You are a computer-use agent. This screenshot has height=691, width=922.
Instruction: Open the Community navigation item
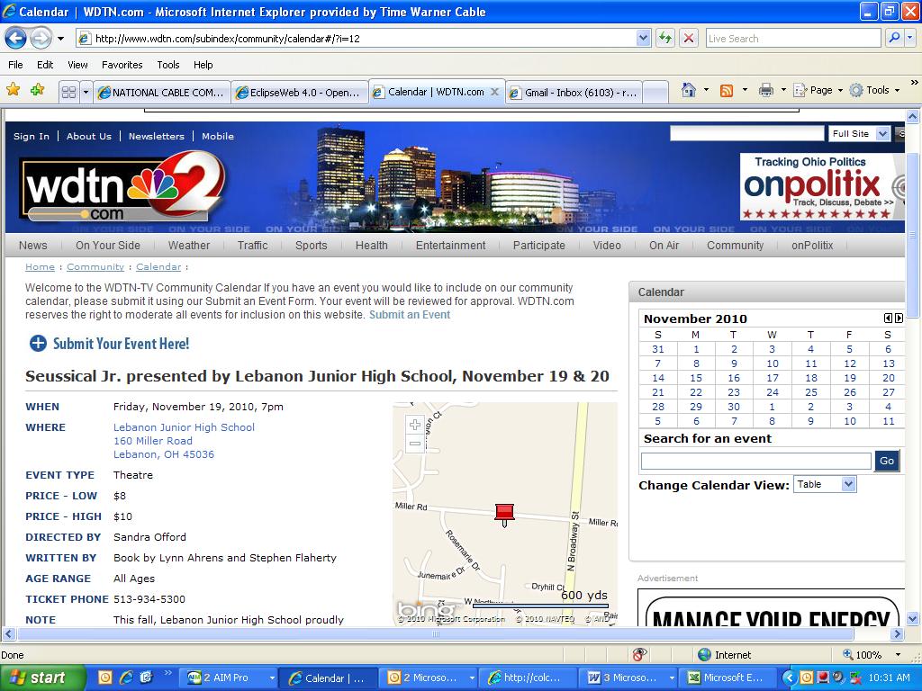click(x=735, y=246)
